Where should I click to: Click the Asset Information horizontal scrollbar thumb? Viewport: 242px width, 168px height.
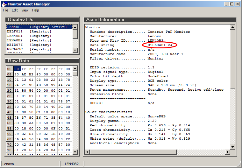pyautogui.click(x=133, y=152)
